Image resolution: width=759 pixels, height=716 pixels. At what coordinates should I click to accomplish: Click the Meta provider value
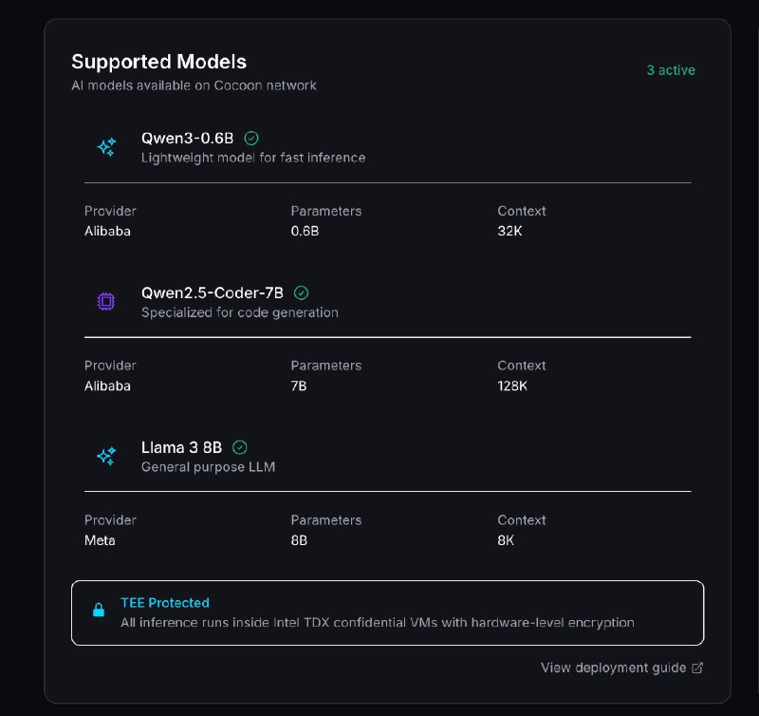click(100, 540)
